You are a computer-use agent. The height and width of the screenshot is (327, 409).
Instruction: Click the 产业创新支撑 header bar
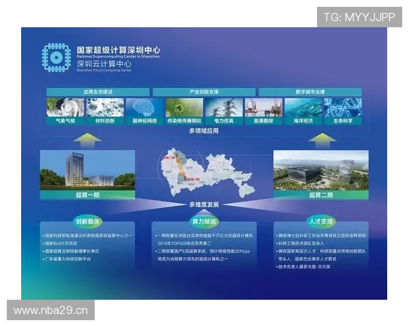tap(204, 92)
